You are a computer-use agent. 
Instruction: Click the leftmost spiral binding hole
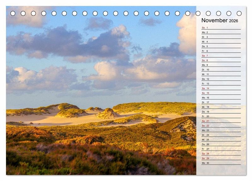click(x=13, y=13)
